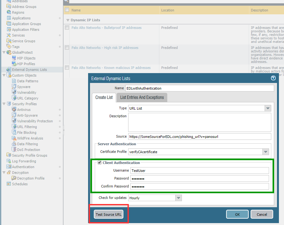284x225 pixels.
Task: Click the WildFire Analysis icon
Action: [x=14, y=138]
